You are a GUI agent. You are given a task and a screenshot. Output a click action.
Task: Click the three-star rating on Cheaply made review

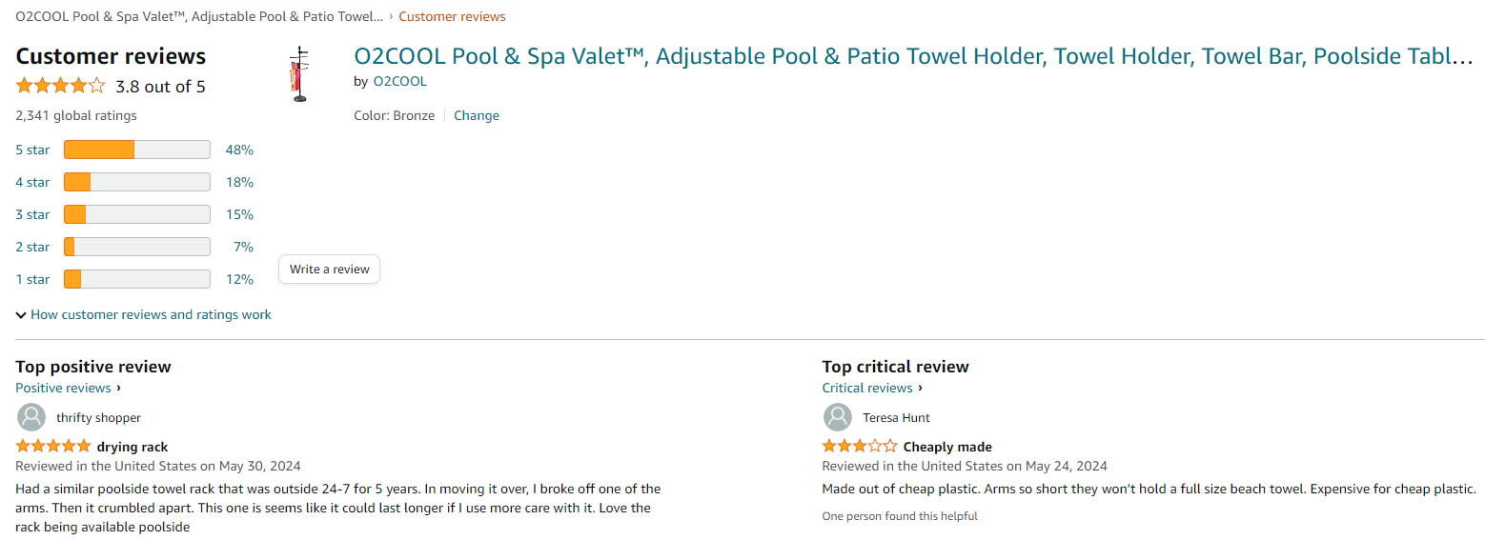pos(860,447)
